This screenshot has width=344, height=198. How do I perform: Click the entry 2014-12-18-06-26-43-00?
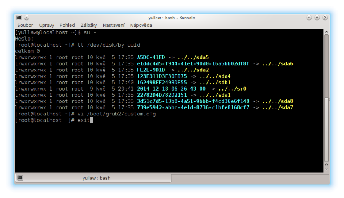point(171,89)
